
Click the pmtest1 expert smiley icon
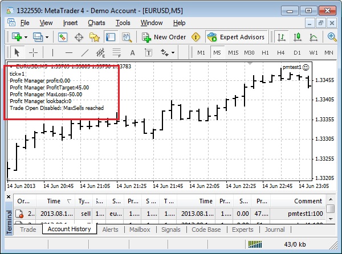306,68
